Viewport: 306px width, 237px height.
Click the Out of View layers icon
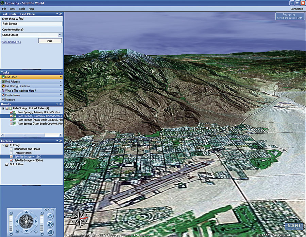[x=7, y=164]
